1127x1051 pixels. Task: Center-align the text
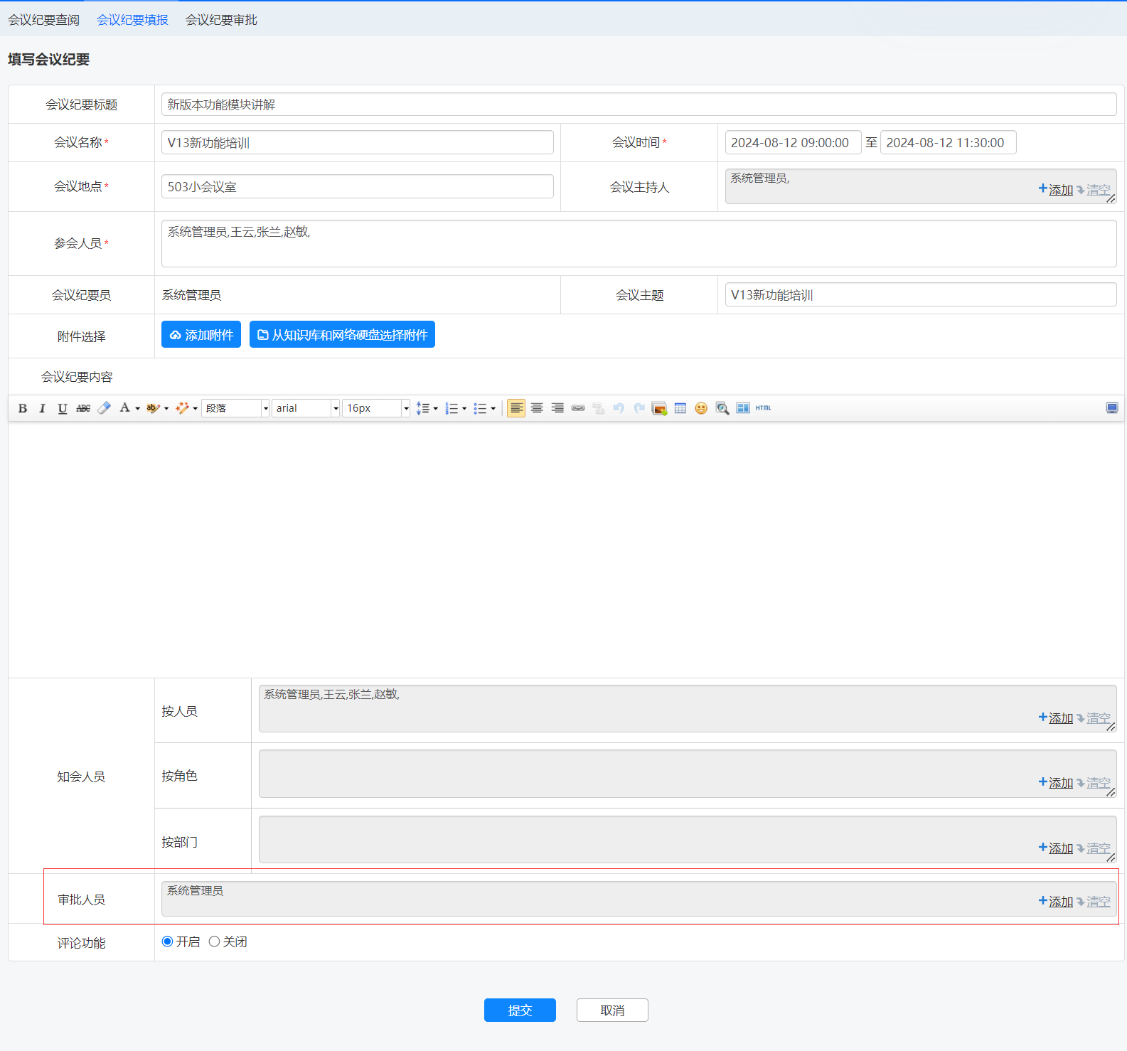pos(537,408)
